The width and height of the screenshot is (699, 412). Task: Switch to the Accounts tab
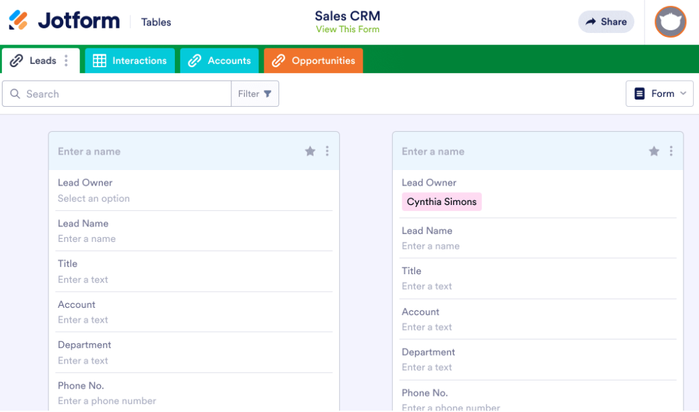[219, 60]
